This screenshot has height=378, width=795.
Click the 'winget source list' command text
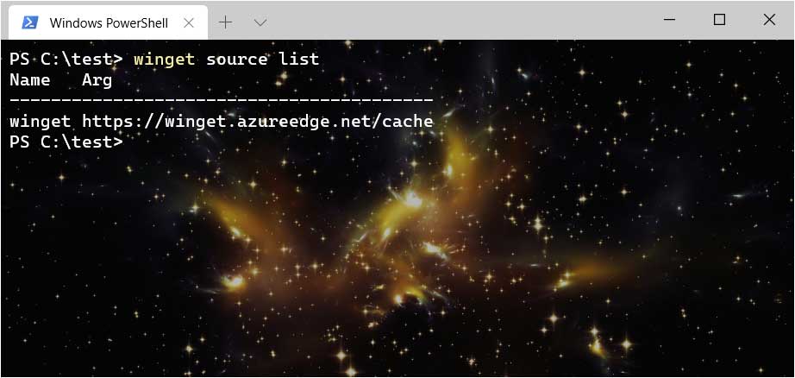[x=226, y=60]
